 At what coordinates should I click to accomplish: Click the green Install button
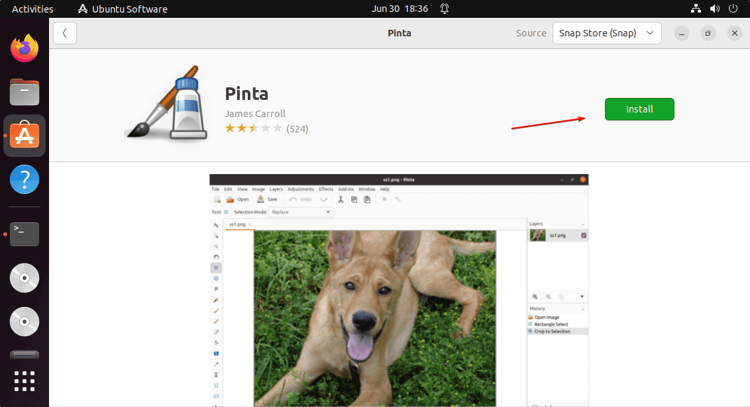coord(639,109)
